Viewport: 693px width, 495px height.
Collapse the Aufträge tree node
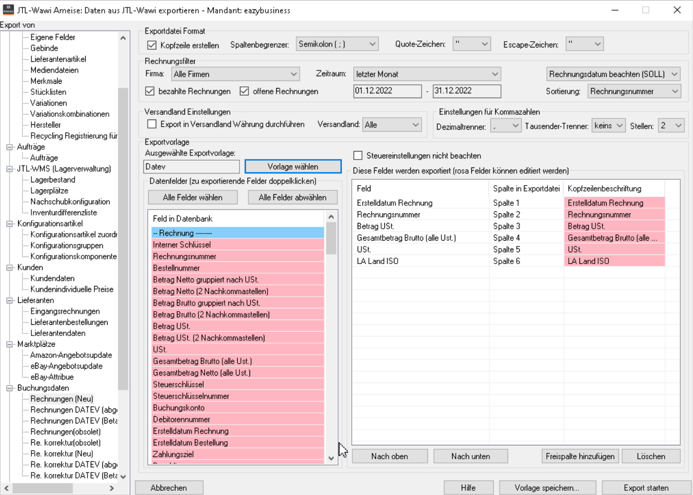point(9,147)
